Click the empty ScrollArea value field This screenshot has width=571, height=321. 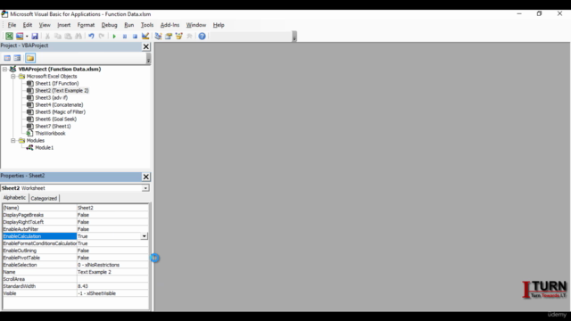click(x=112, y=279)
